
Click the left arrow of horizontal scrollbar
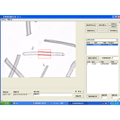[1, 100]
